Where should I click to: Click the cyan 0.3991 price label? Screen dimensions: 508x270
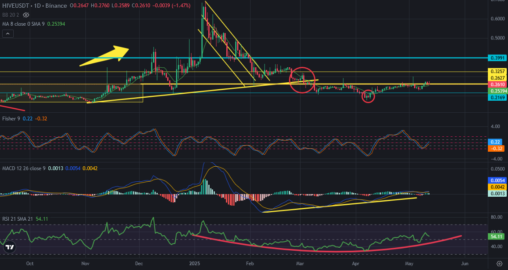tap(497, 58)
